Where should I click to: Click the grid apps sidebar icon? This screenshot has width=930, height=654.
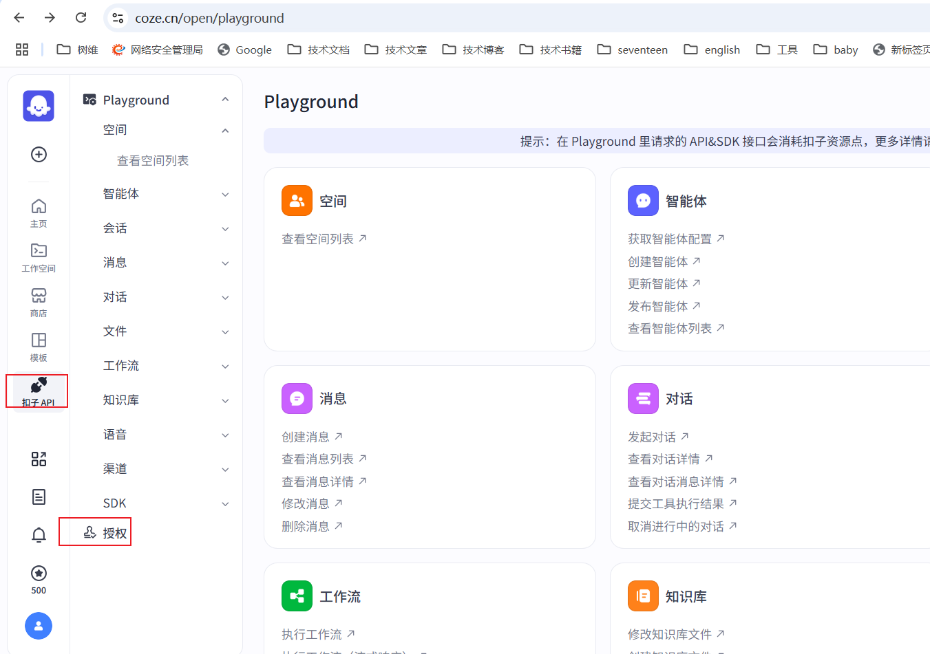39,459
